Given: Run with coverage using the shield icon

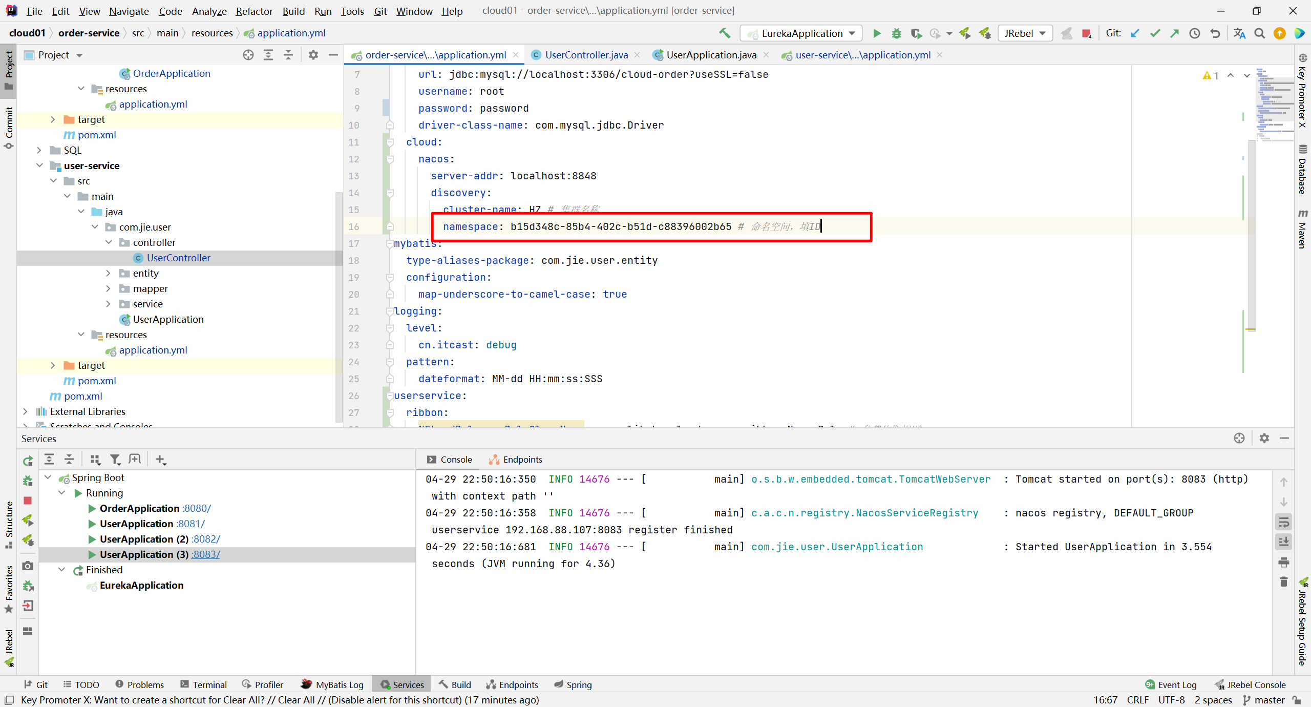Looking at the screenshot, I should pyautogui.click(x=916, y=33).
